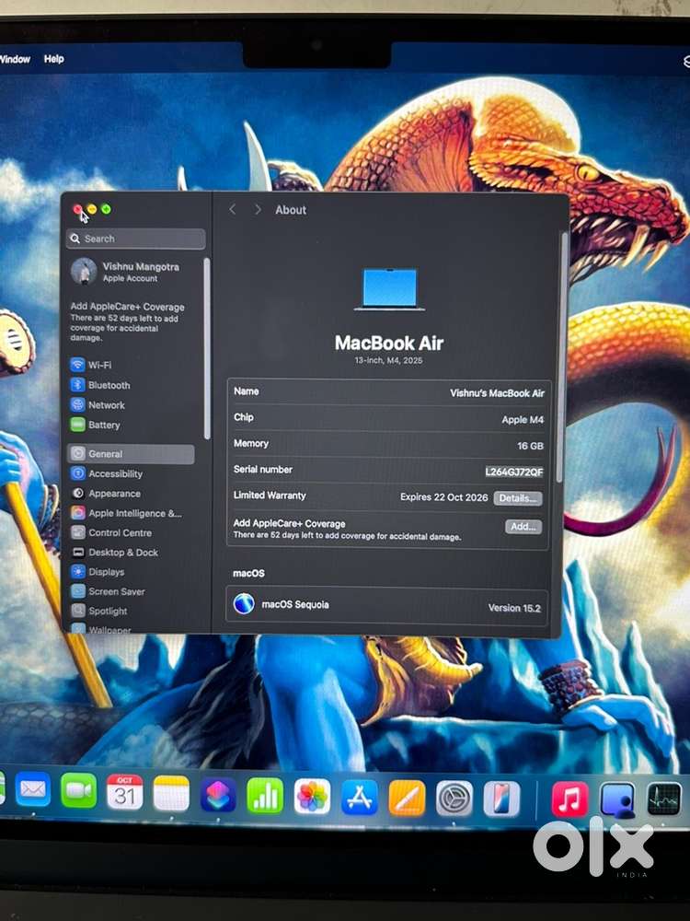This screenshot has height=921, width=690.
Task: Open the Window menu in menu bar
Action: pyautogui.click(x=16, y=59)
